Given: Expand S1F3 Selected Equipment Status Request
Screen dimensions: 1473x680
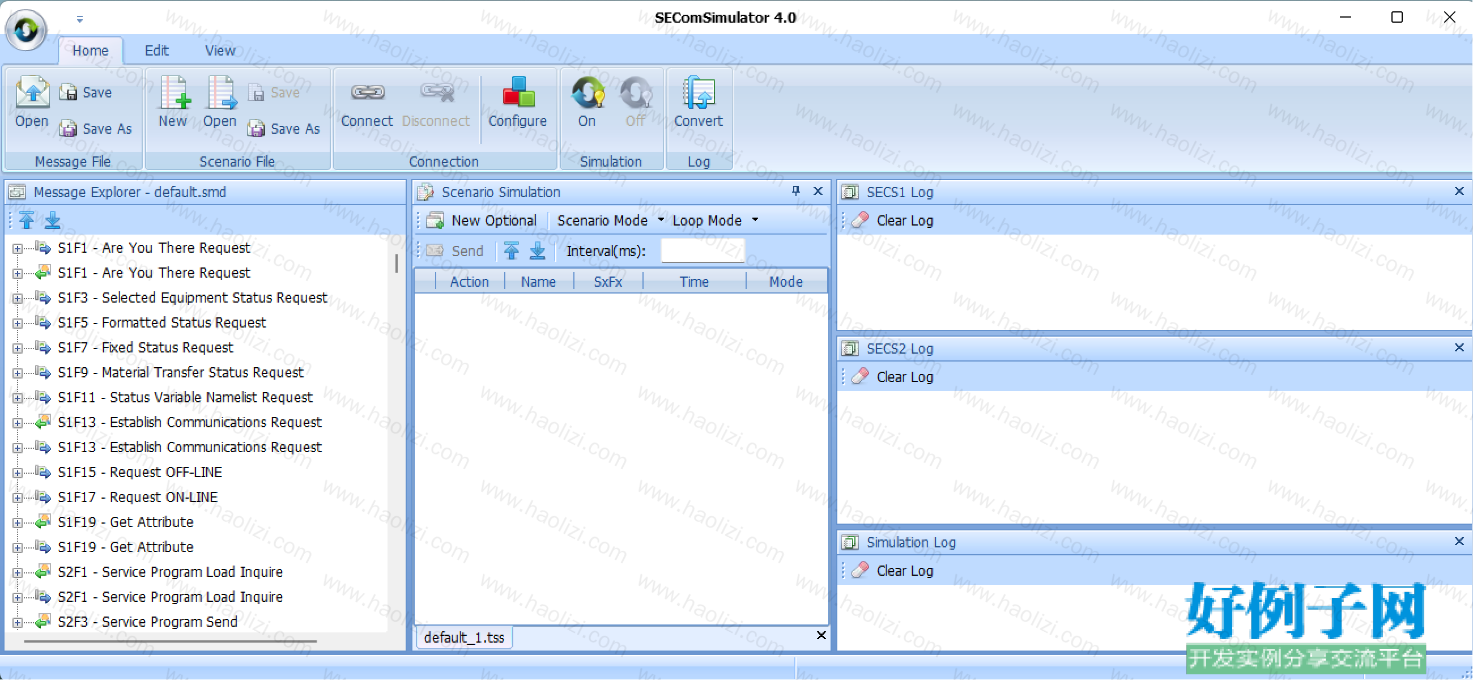Looking at the screenshot, I should [18, 299].
